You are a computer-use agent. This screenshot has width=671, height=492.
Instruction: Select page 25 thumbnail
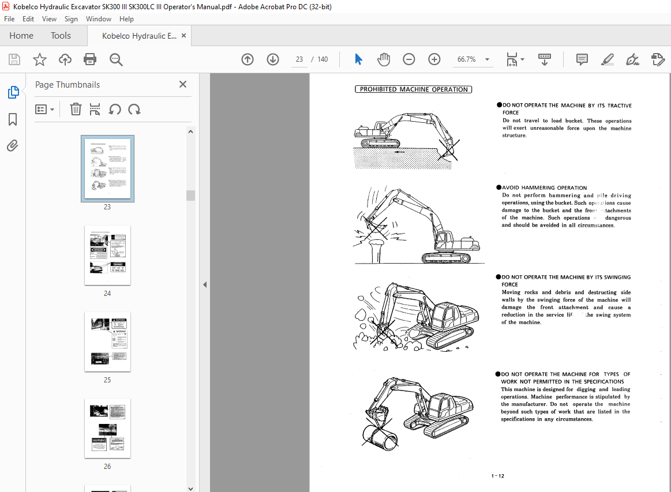click(107, 342)
